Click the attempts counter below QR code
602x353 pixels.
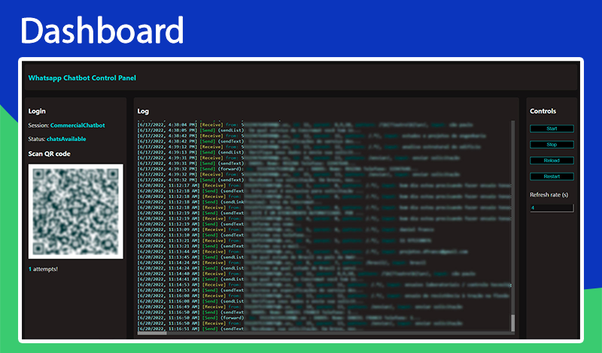43,269
